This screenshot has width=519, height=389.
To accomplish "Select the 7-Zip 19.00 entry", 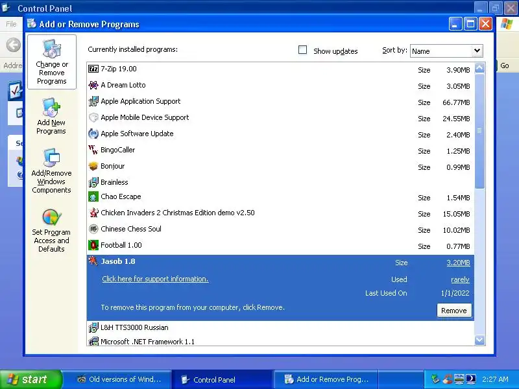I will coord(280,69).
